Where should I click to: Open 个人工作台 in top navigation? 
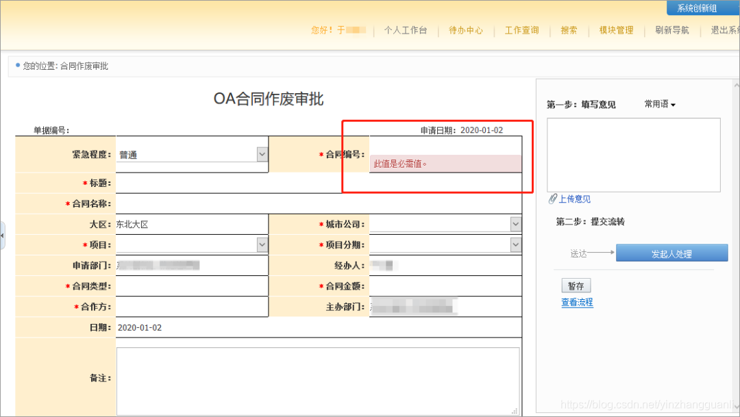(406, 30)
